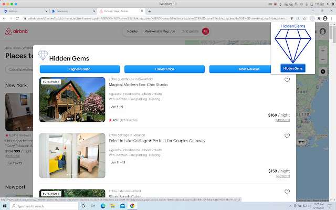Click the Type here to search box
This screenshot has height=210, width=336.
[x=44, y=206]
